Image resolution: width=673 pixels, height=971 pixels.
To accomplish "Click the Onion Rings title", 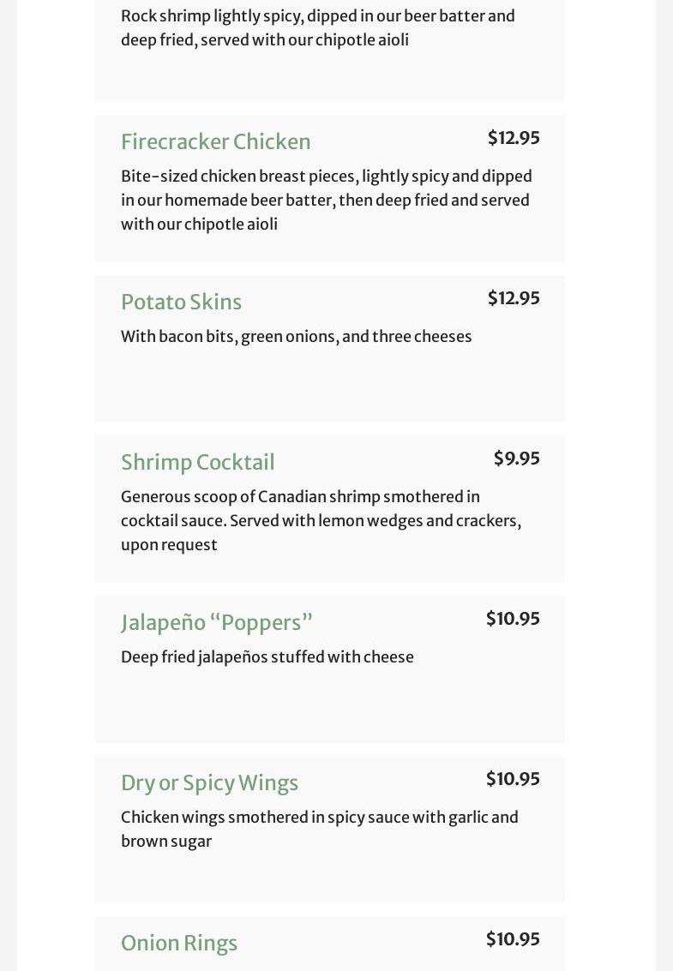I will [x=179, y=943].
